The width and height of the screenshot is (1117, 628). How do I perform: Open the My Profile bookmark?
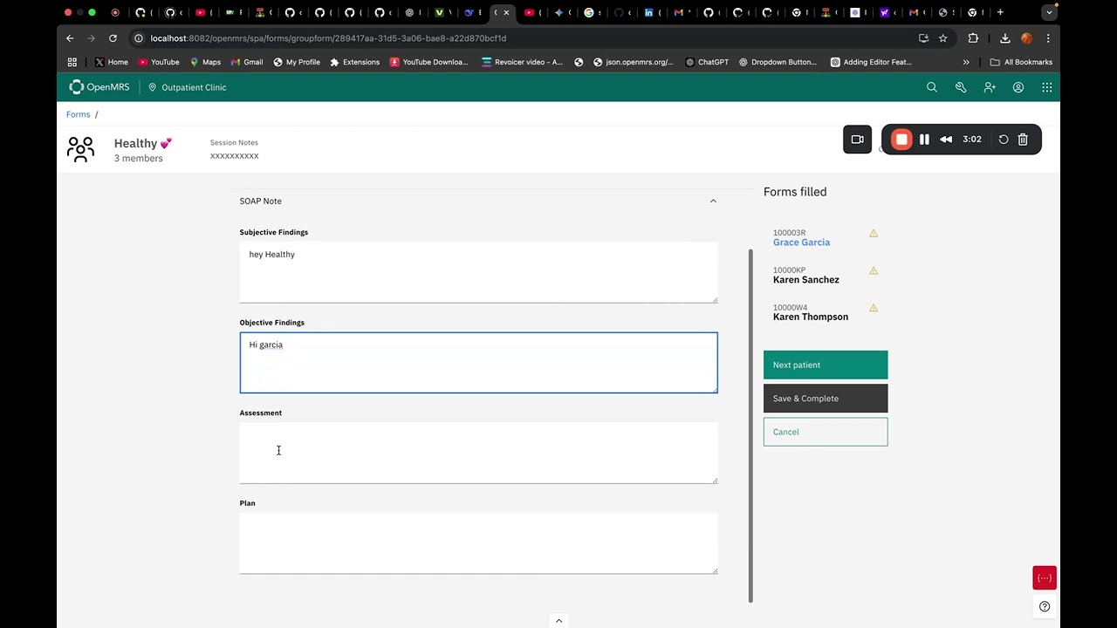click(x=297, y=62)
